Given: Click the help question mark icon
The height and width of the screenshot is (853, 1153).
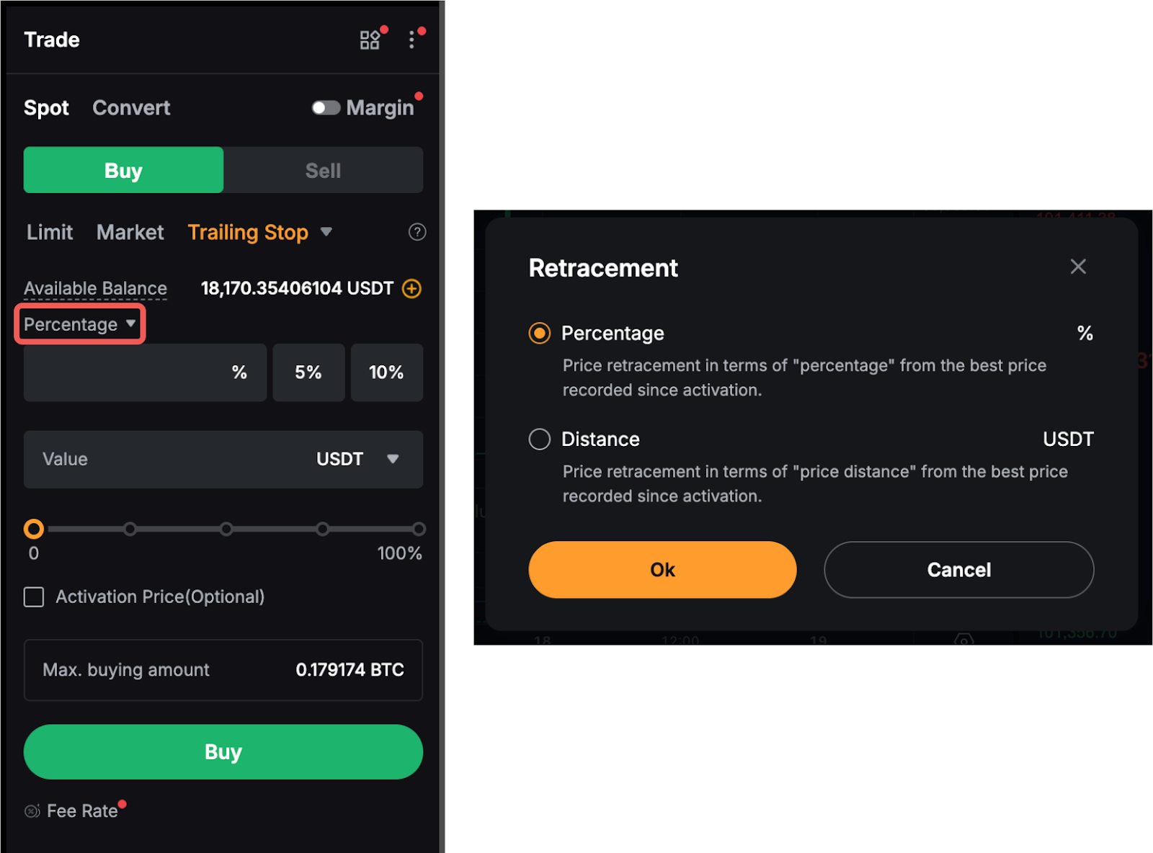Looking at the screenshot, I should point(417,232).
